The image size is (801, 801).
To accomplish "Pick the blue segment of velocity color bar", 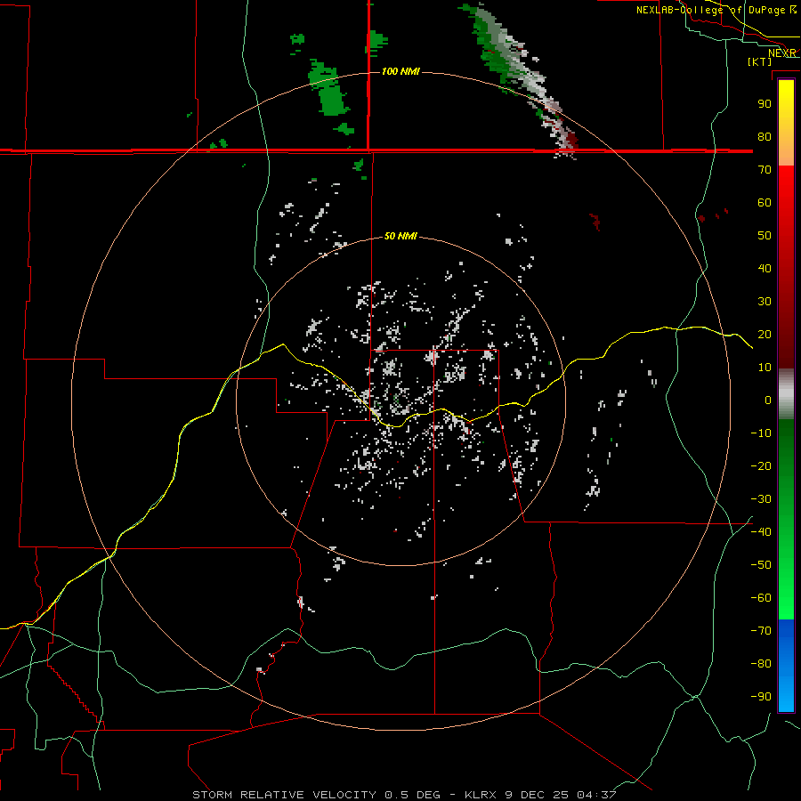I will pos(786,666).
